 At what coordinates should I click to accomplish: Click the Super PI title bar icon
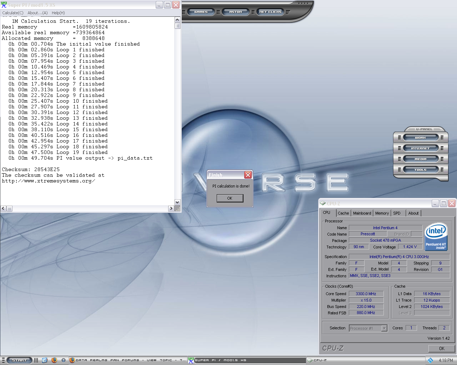(4, 5)
